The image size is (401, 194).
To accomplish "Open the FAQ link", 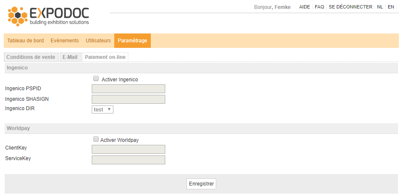I will point(319,7).
